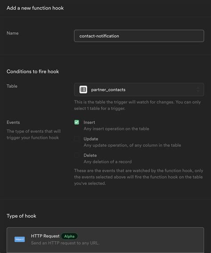Click 'Send an HTTP request to any URL' text
The height and width of the screenshot is (253, 211).
pos(65,243)
